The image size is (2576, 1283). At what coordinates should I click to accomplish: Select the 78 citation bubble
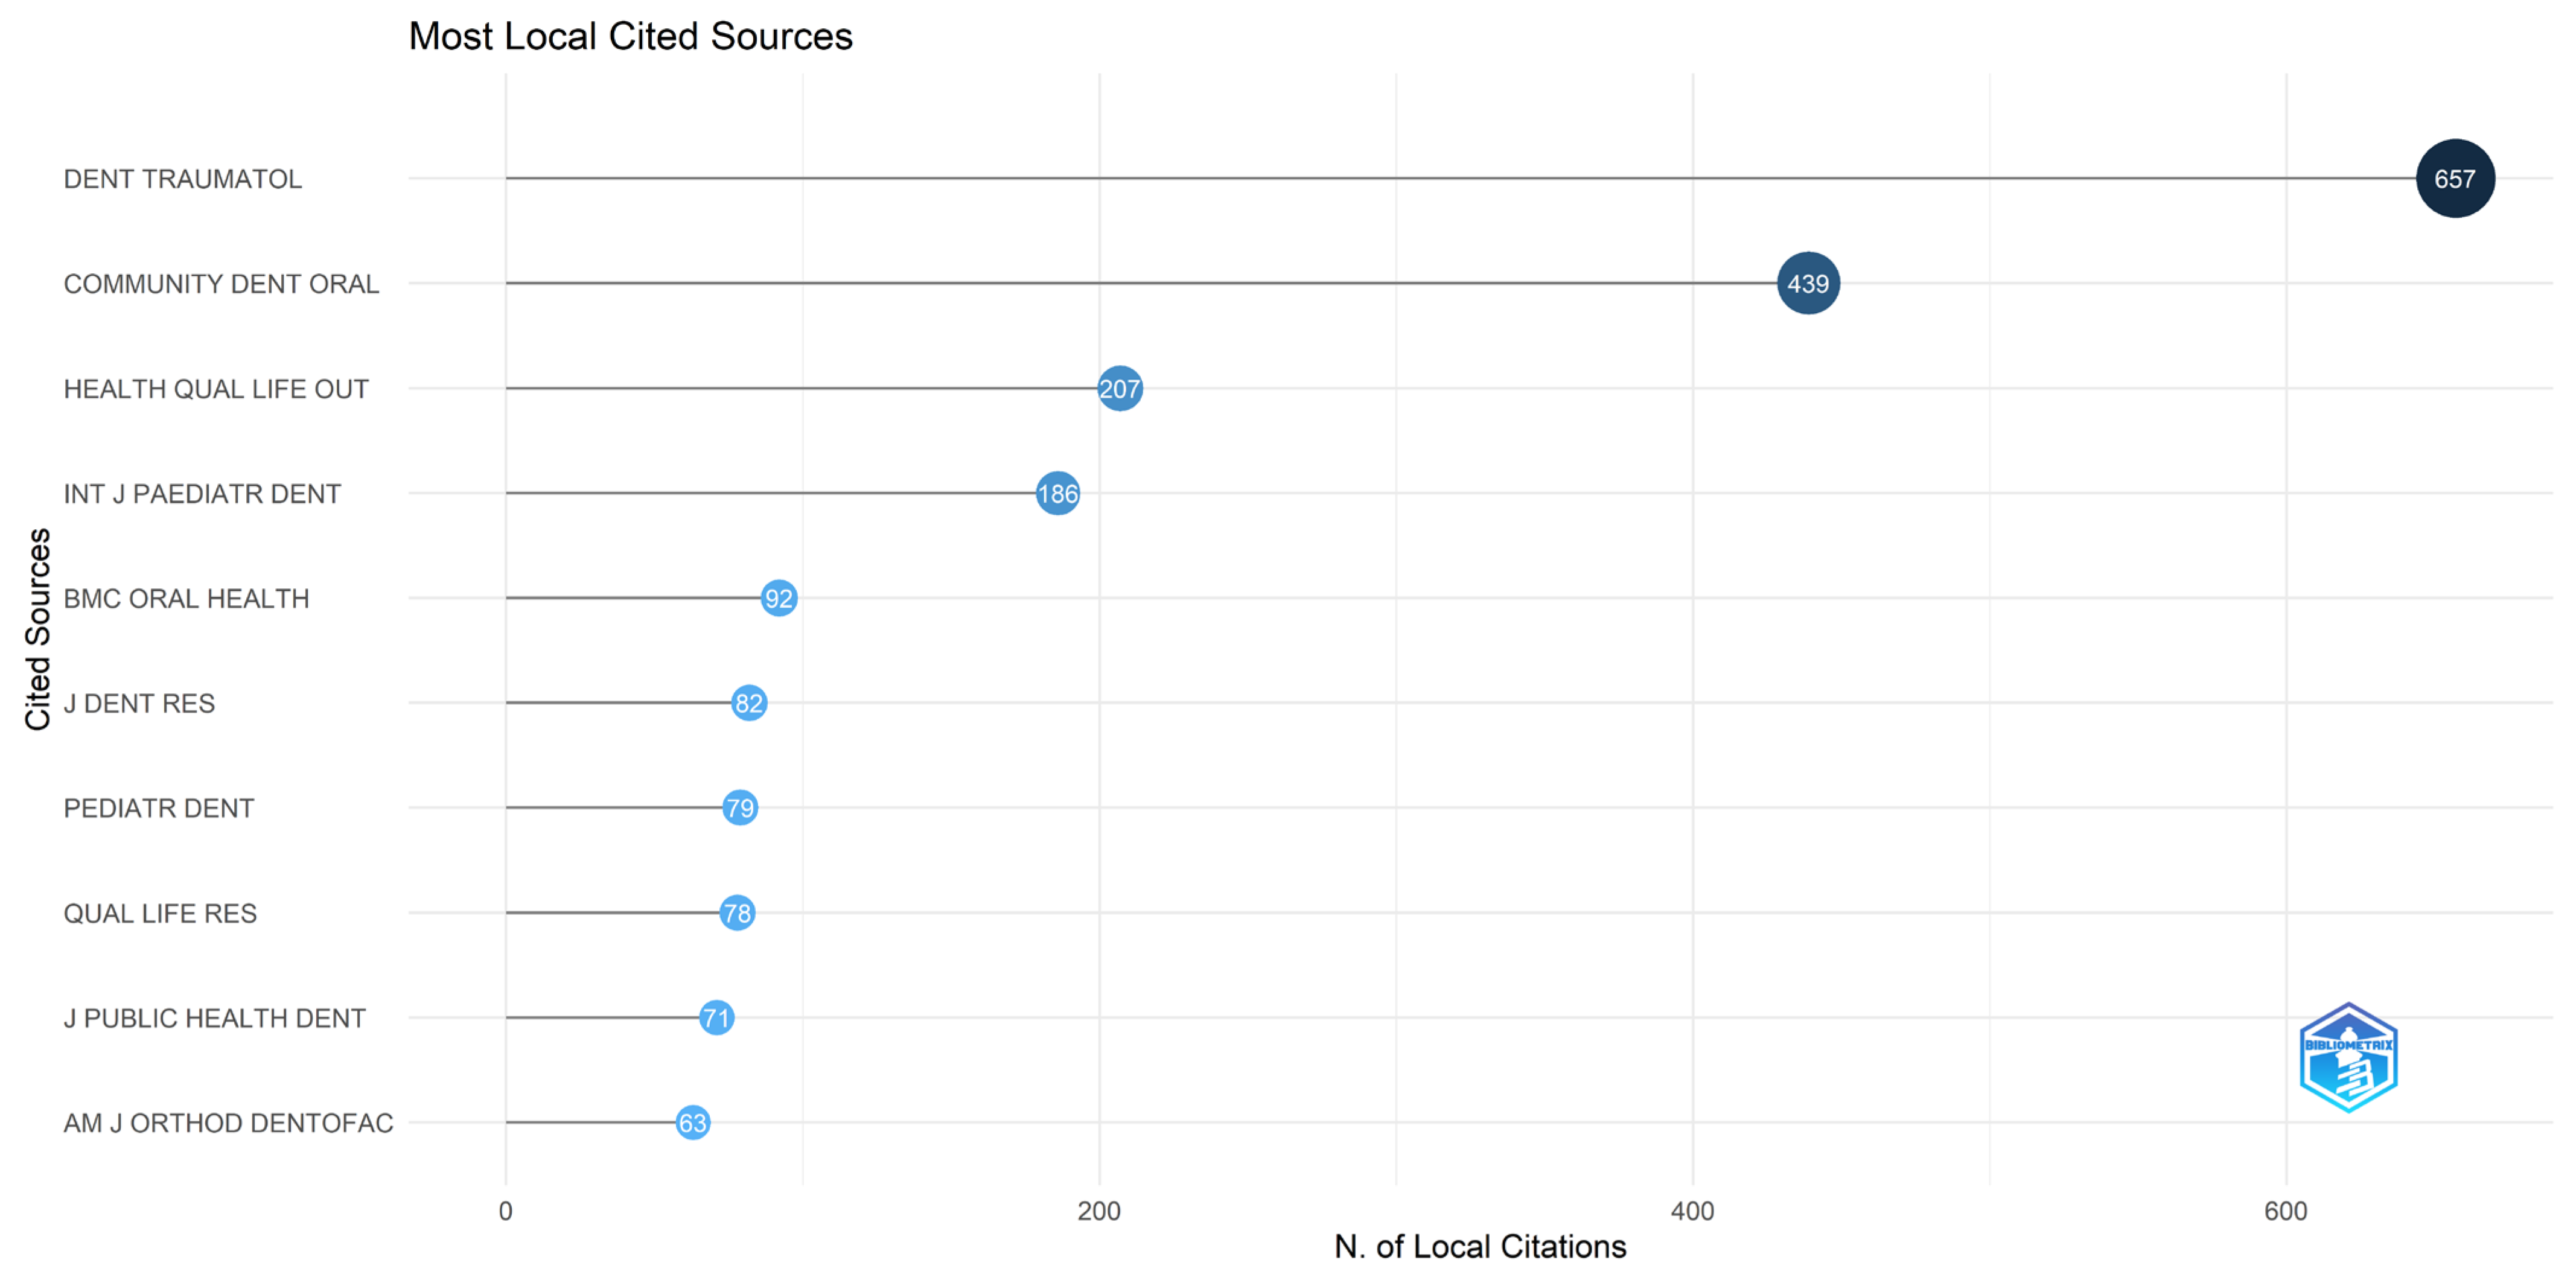(x=736, y=913)
